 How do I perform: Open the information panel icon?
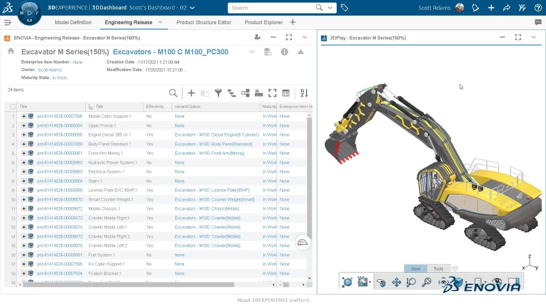(284, 52)
